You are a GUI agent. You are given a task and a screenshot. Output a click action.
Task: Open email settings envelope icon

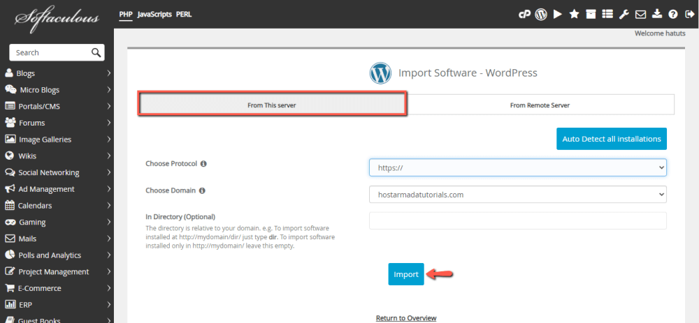(x=640, y=14)
